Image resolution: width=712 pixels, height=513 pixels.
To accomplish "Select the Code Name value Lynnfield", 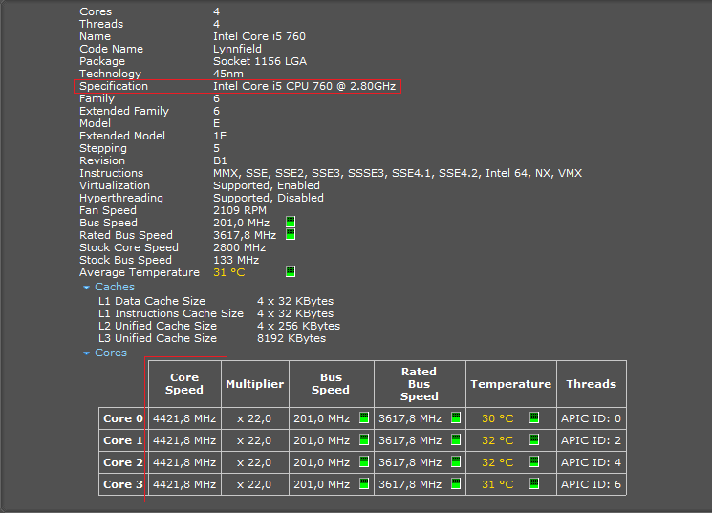I will pos(237,49).
